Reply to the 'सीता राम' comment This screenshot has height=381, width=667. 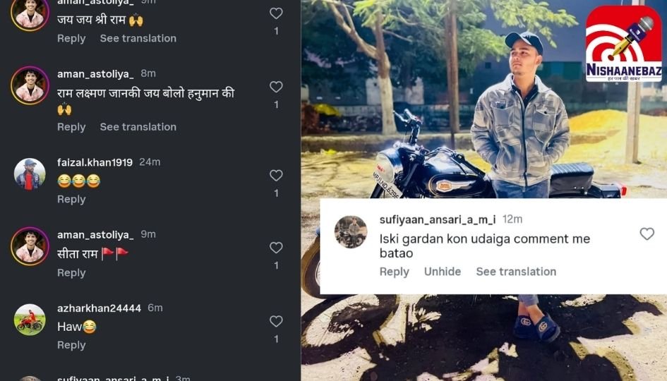(71, 272)
